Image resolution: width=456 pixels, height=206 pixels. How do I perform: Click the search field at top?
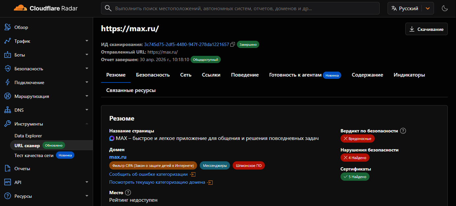click(x=240, y=8)
